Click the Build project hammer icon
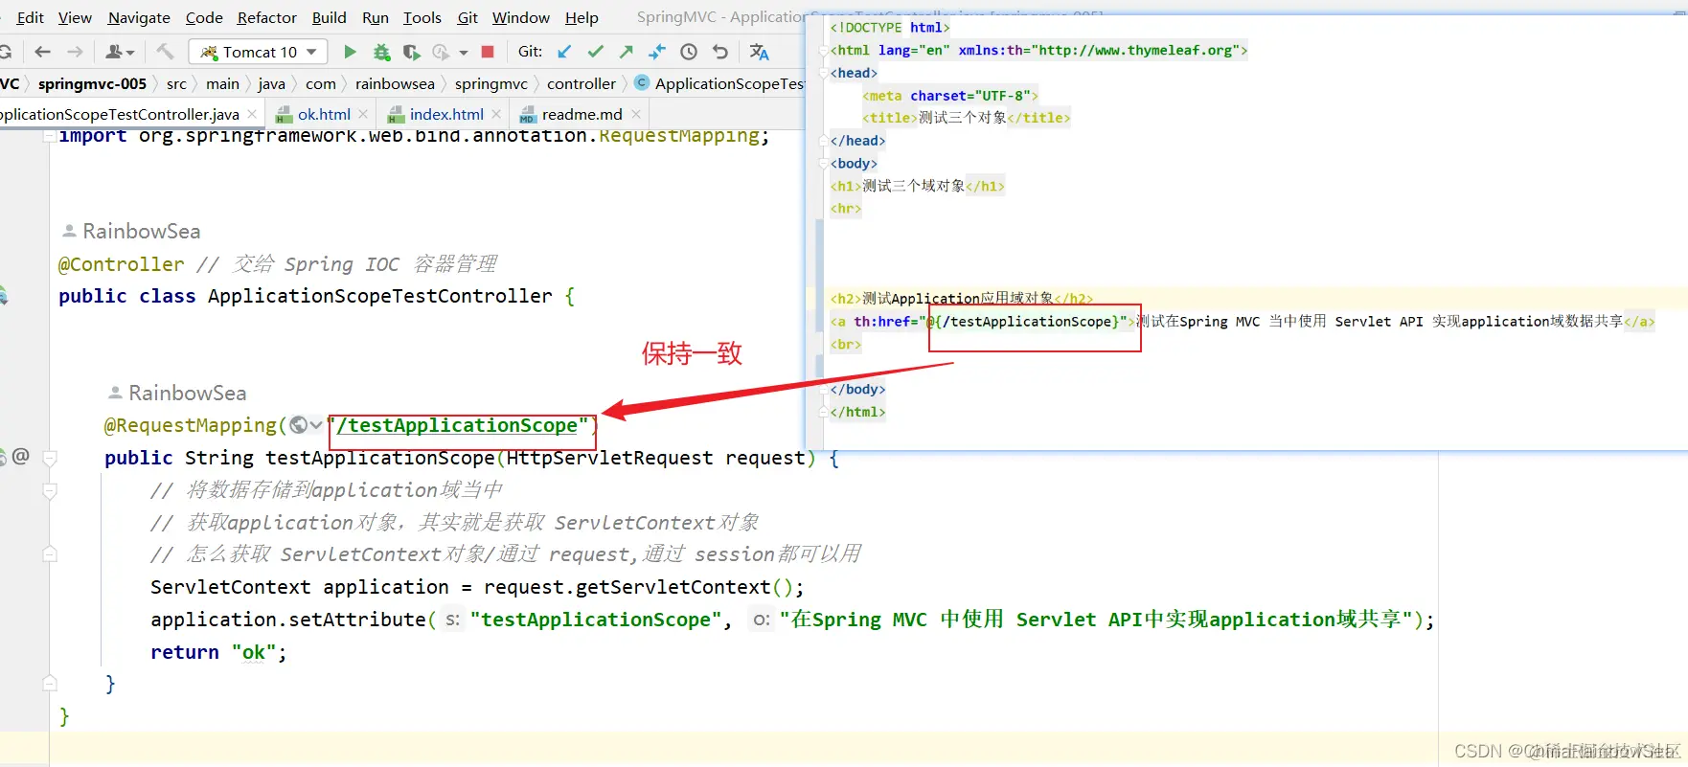The image size is (1688, 767). [165, 52]
